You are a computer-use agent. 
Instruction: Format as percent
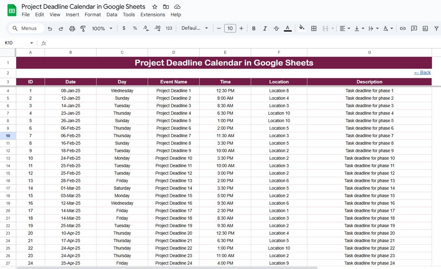[x=135, y=28]
